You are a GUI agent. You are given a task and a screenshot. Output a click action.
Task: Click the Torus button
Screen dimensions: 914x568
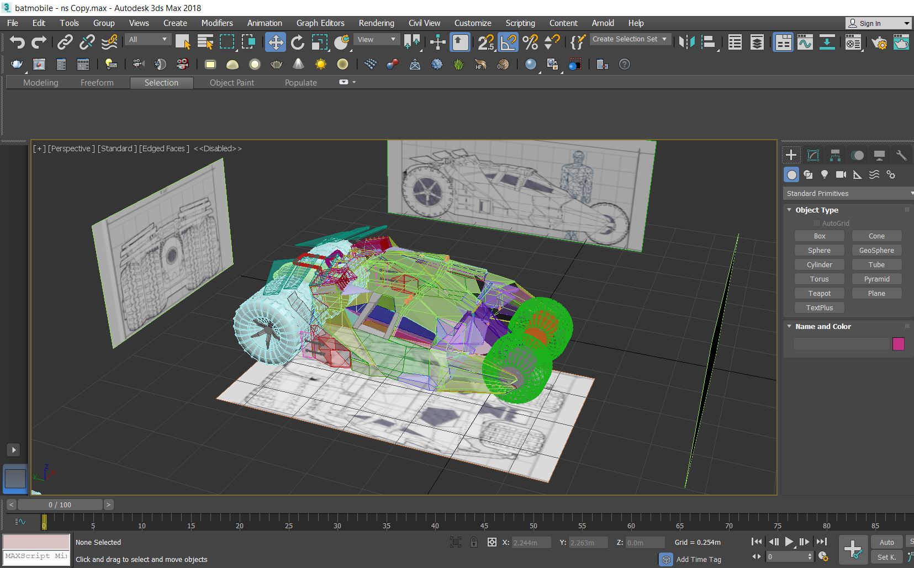pyautogui.click(x=820, y=279)
